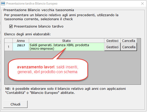Click the Cancella column header
Image resolution: width=147 pixels, height=112 pixels.
(128, 41)
